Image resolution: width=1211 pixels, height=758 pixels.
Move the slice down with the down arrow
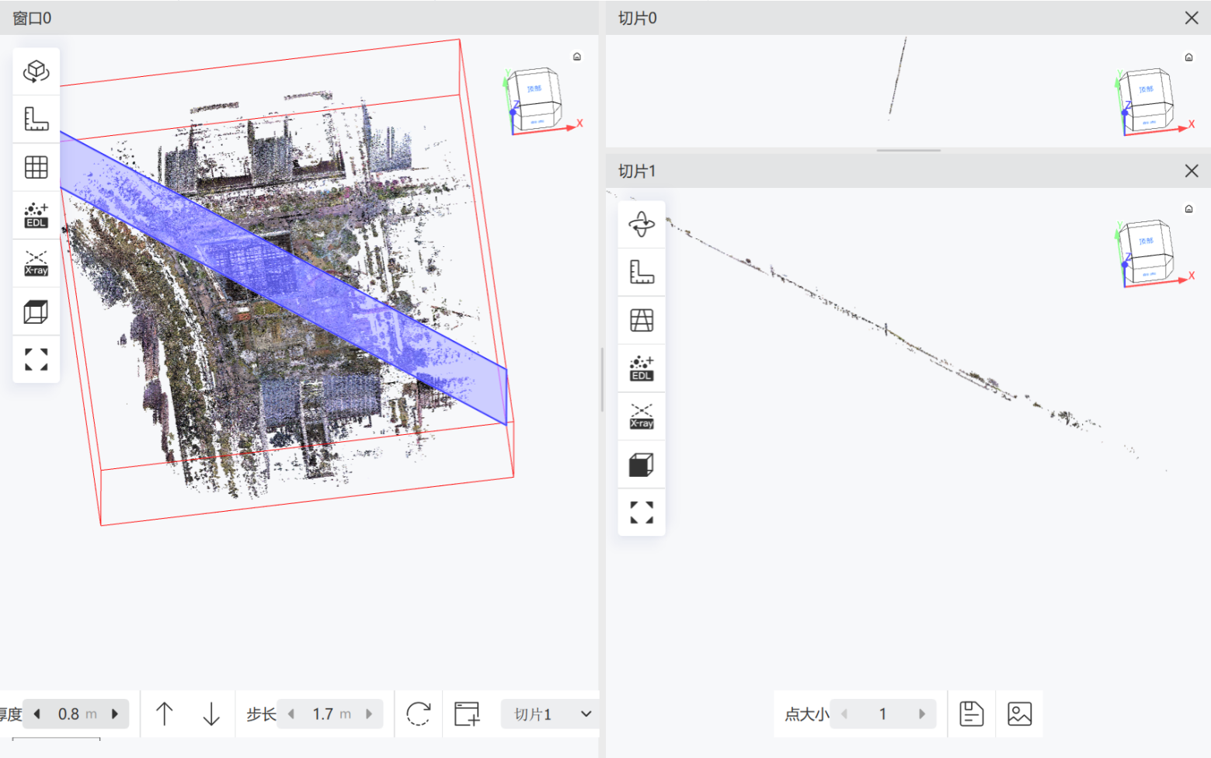(211, 714)
